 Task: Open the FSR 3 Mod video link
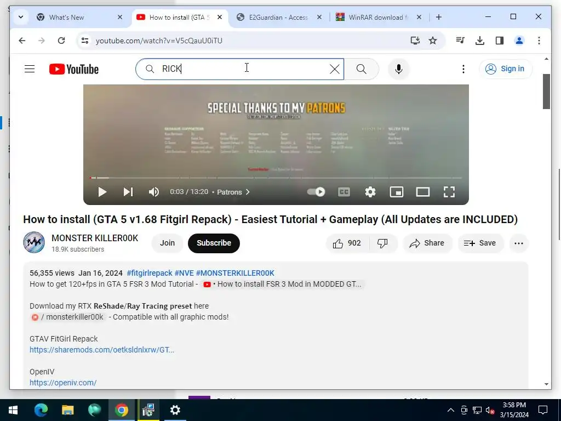[x=282, y=285]
